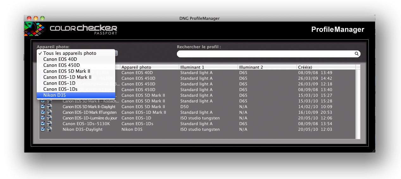Click Canon EOS-1D Mark II in the Appareil photo column
Viewport: 401px width, 179px height.
[x=144, y=112]
